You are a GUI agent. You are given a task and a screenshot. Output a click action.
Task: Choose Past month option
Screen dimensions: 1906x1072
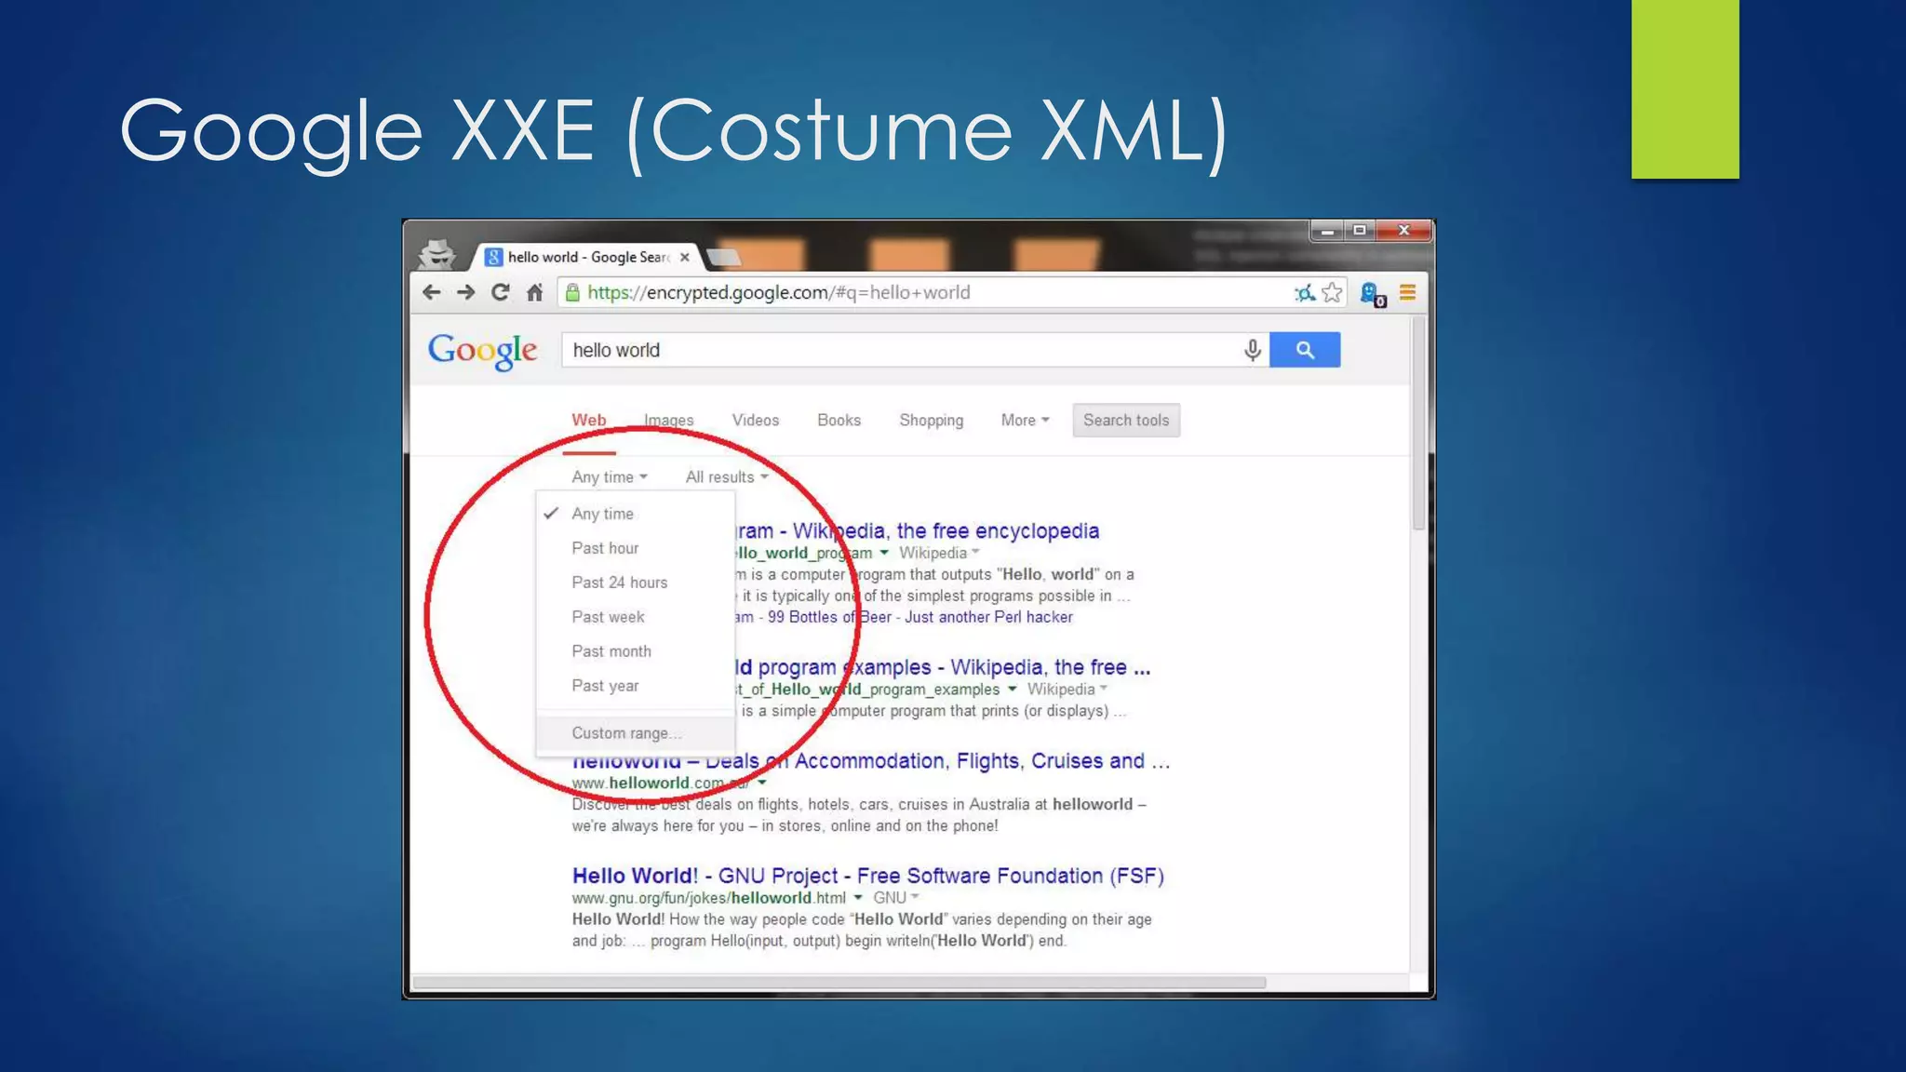[636, 651]
